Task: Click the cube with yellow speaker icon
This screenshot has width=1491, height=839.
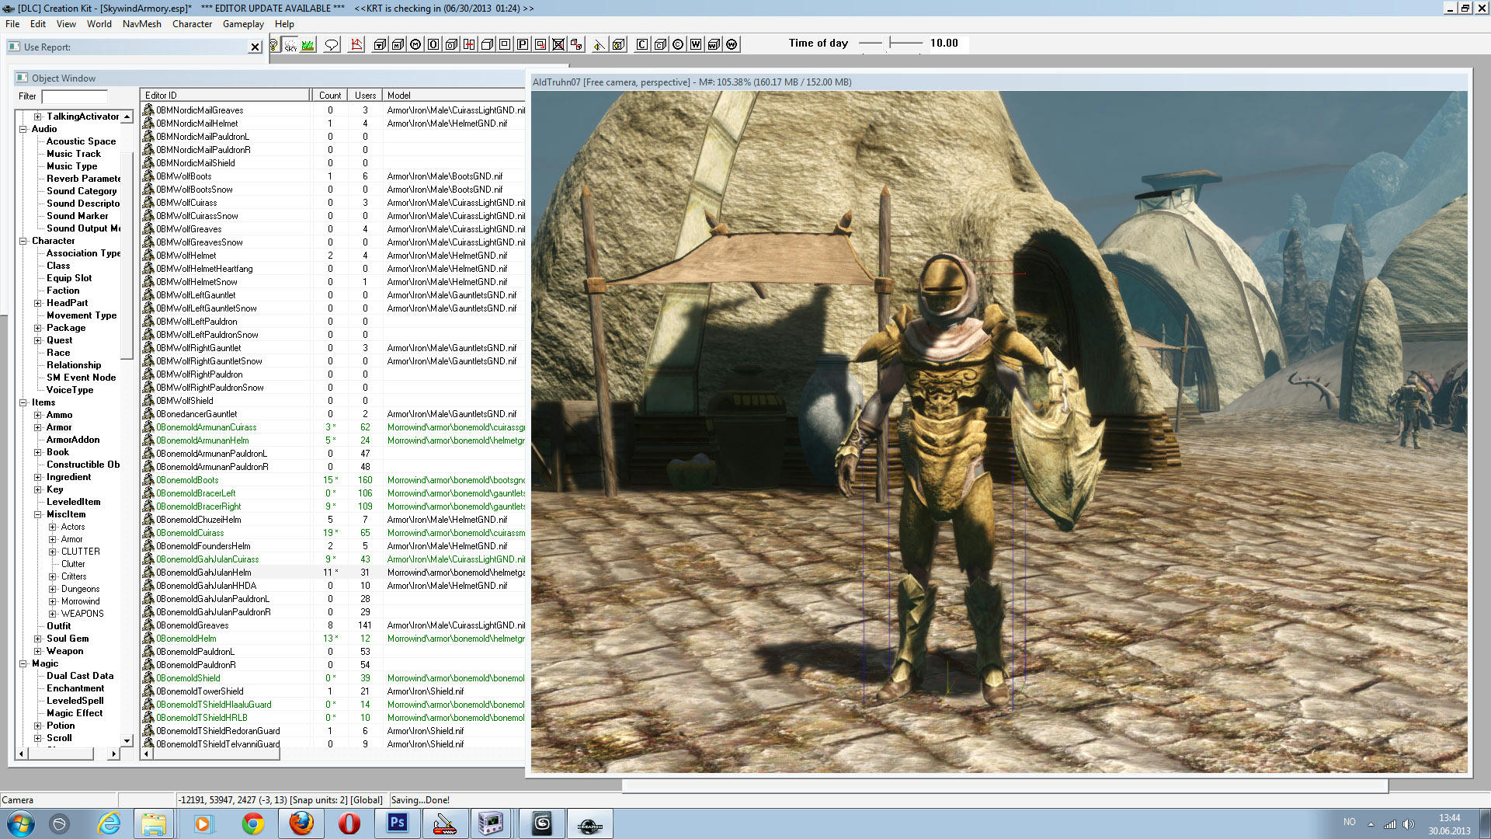Action: coord(618,44)
